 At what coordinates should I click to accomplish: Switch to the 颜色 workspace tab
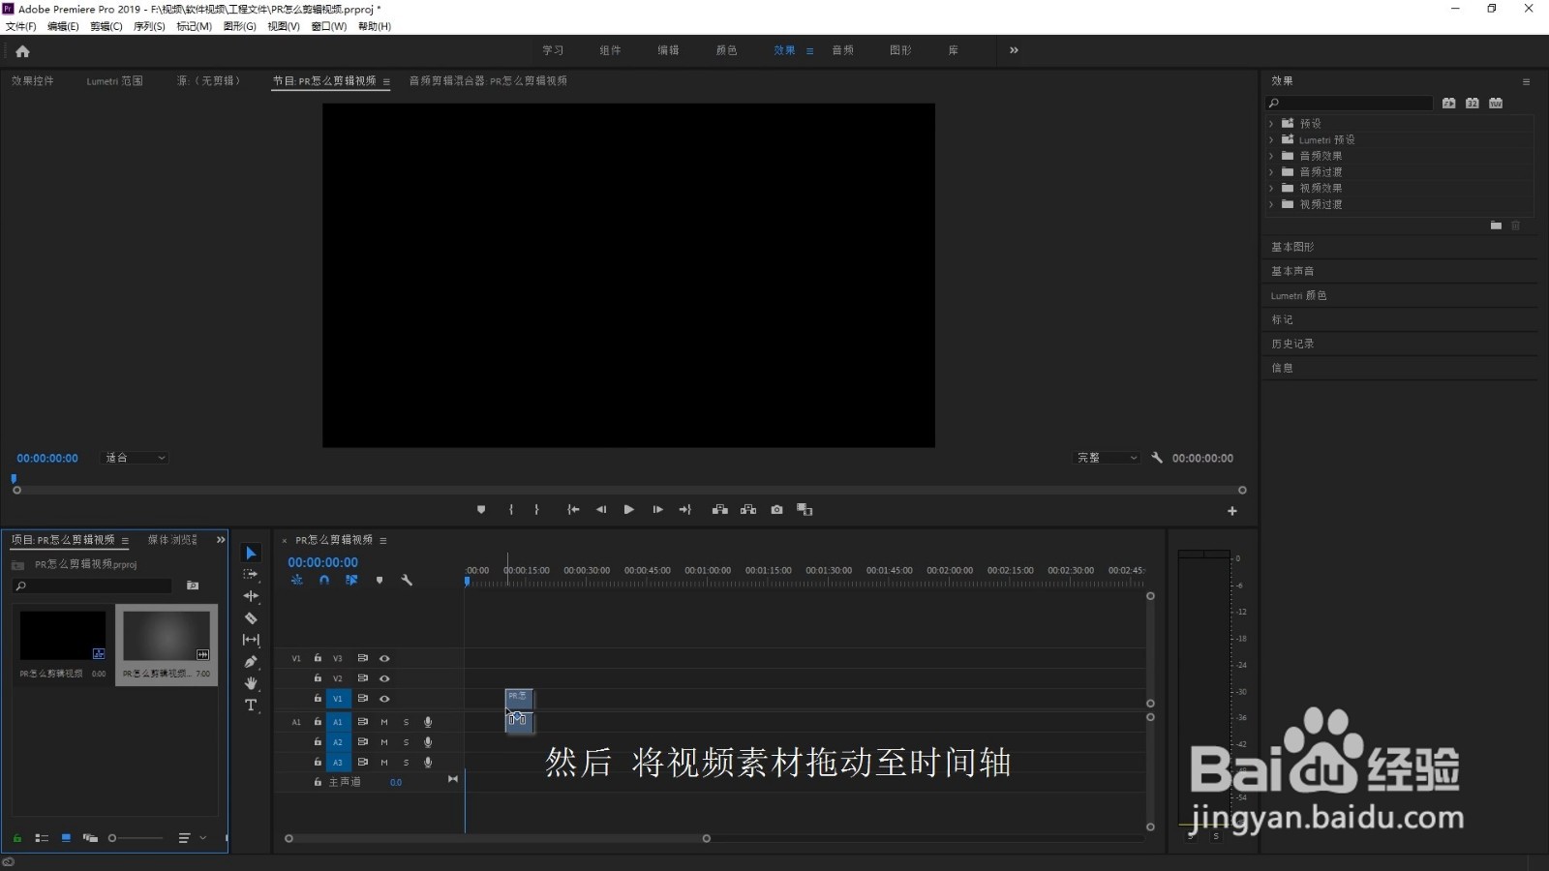pyautogui.click(x=725, y=49)
